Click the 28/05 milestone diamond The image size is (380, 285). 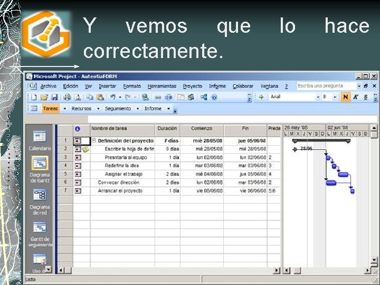(294, 149)
